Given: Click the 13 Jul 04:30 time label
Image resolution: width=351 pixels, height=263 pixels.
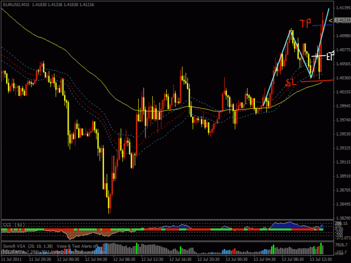Looking at the screenshot, I should click(x=265, y=259).
